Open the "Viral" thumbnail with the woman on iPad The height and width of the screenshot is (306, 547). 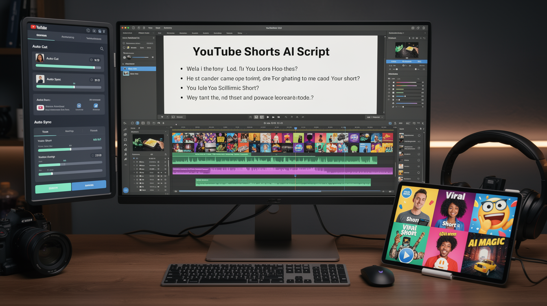tap(453, 210)
